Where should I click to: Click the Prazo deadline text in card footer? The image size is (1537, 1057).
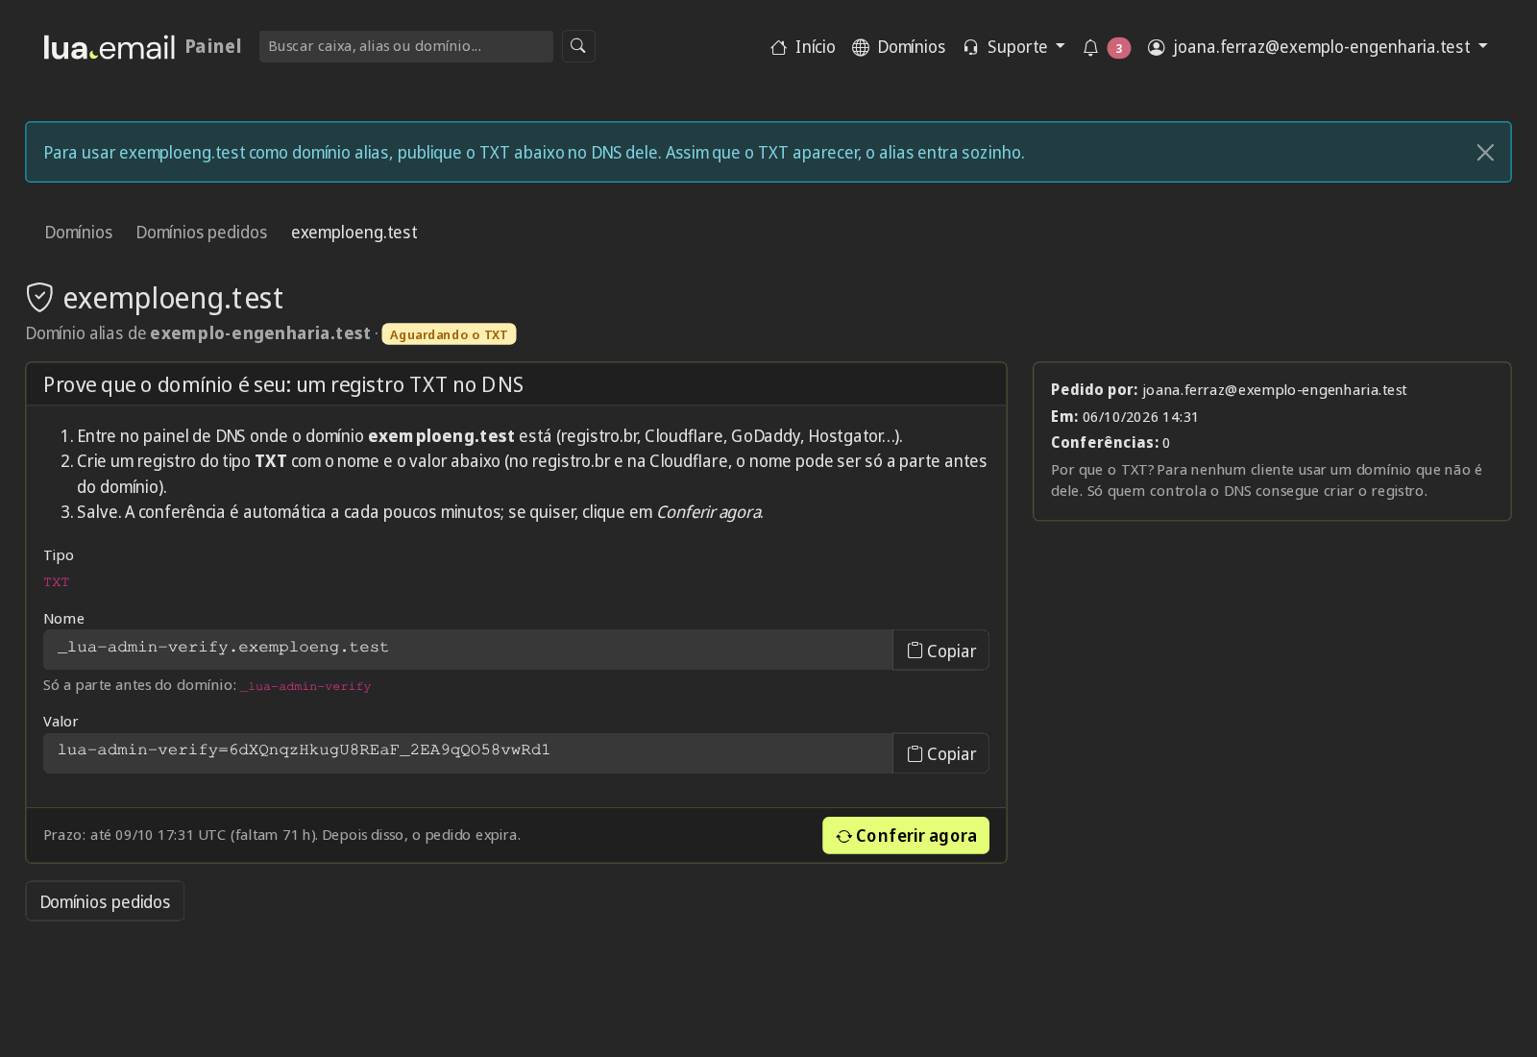282,835
